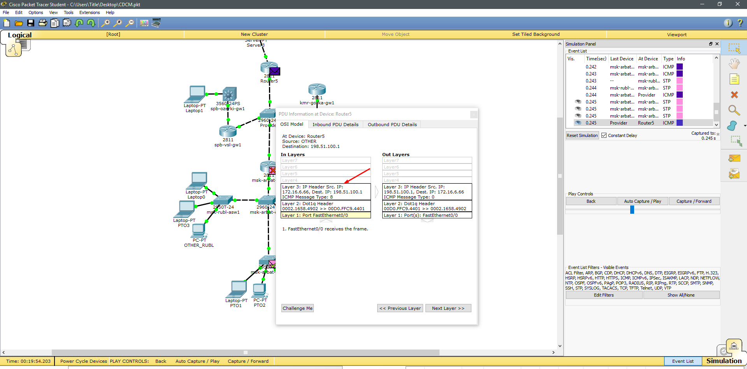Click the Paste icon in the toolbar

67,23
